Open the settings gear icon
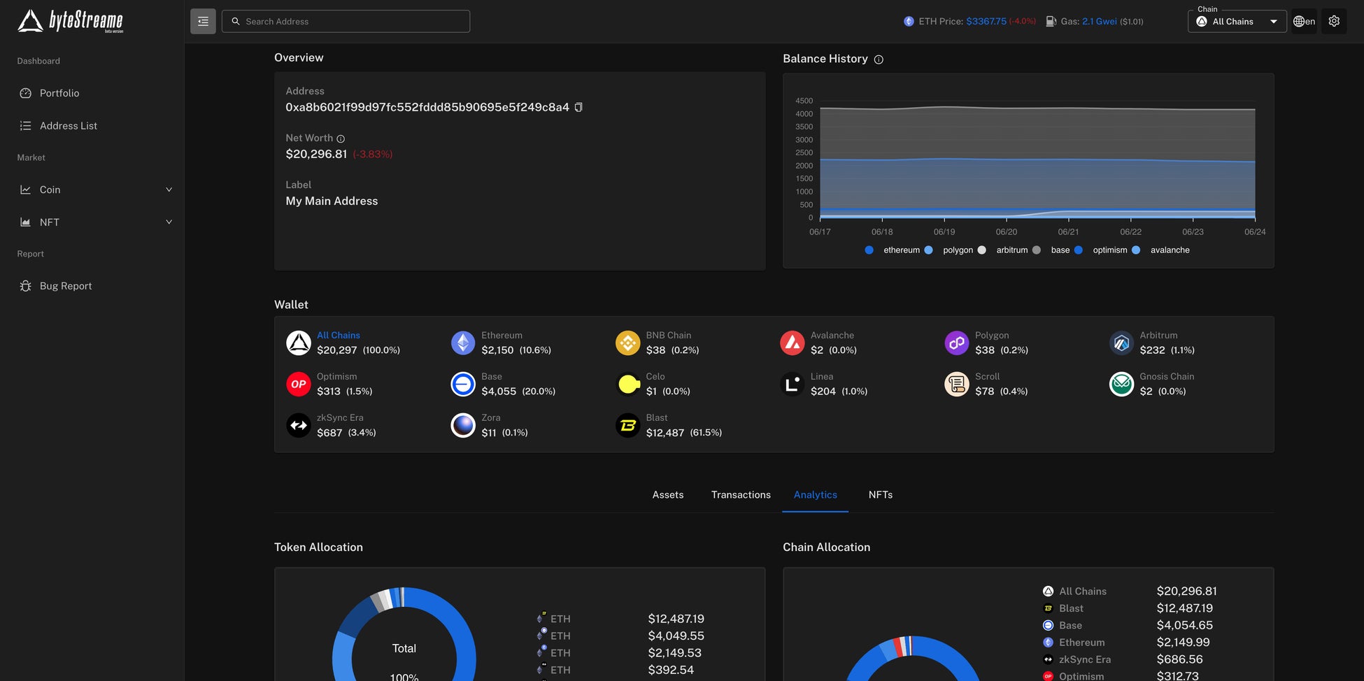 [1334, 21]
